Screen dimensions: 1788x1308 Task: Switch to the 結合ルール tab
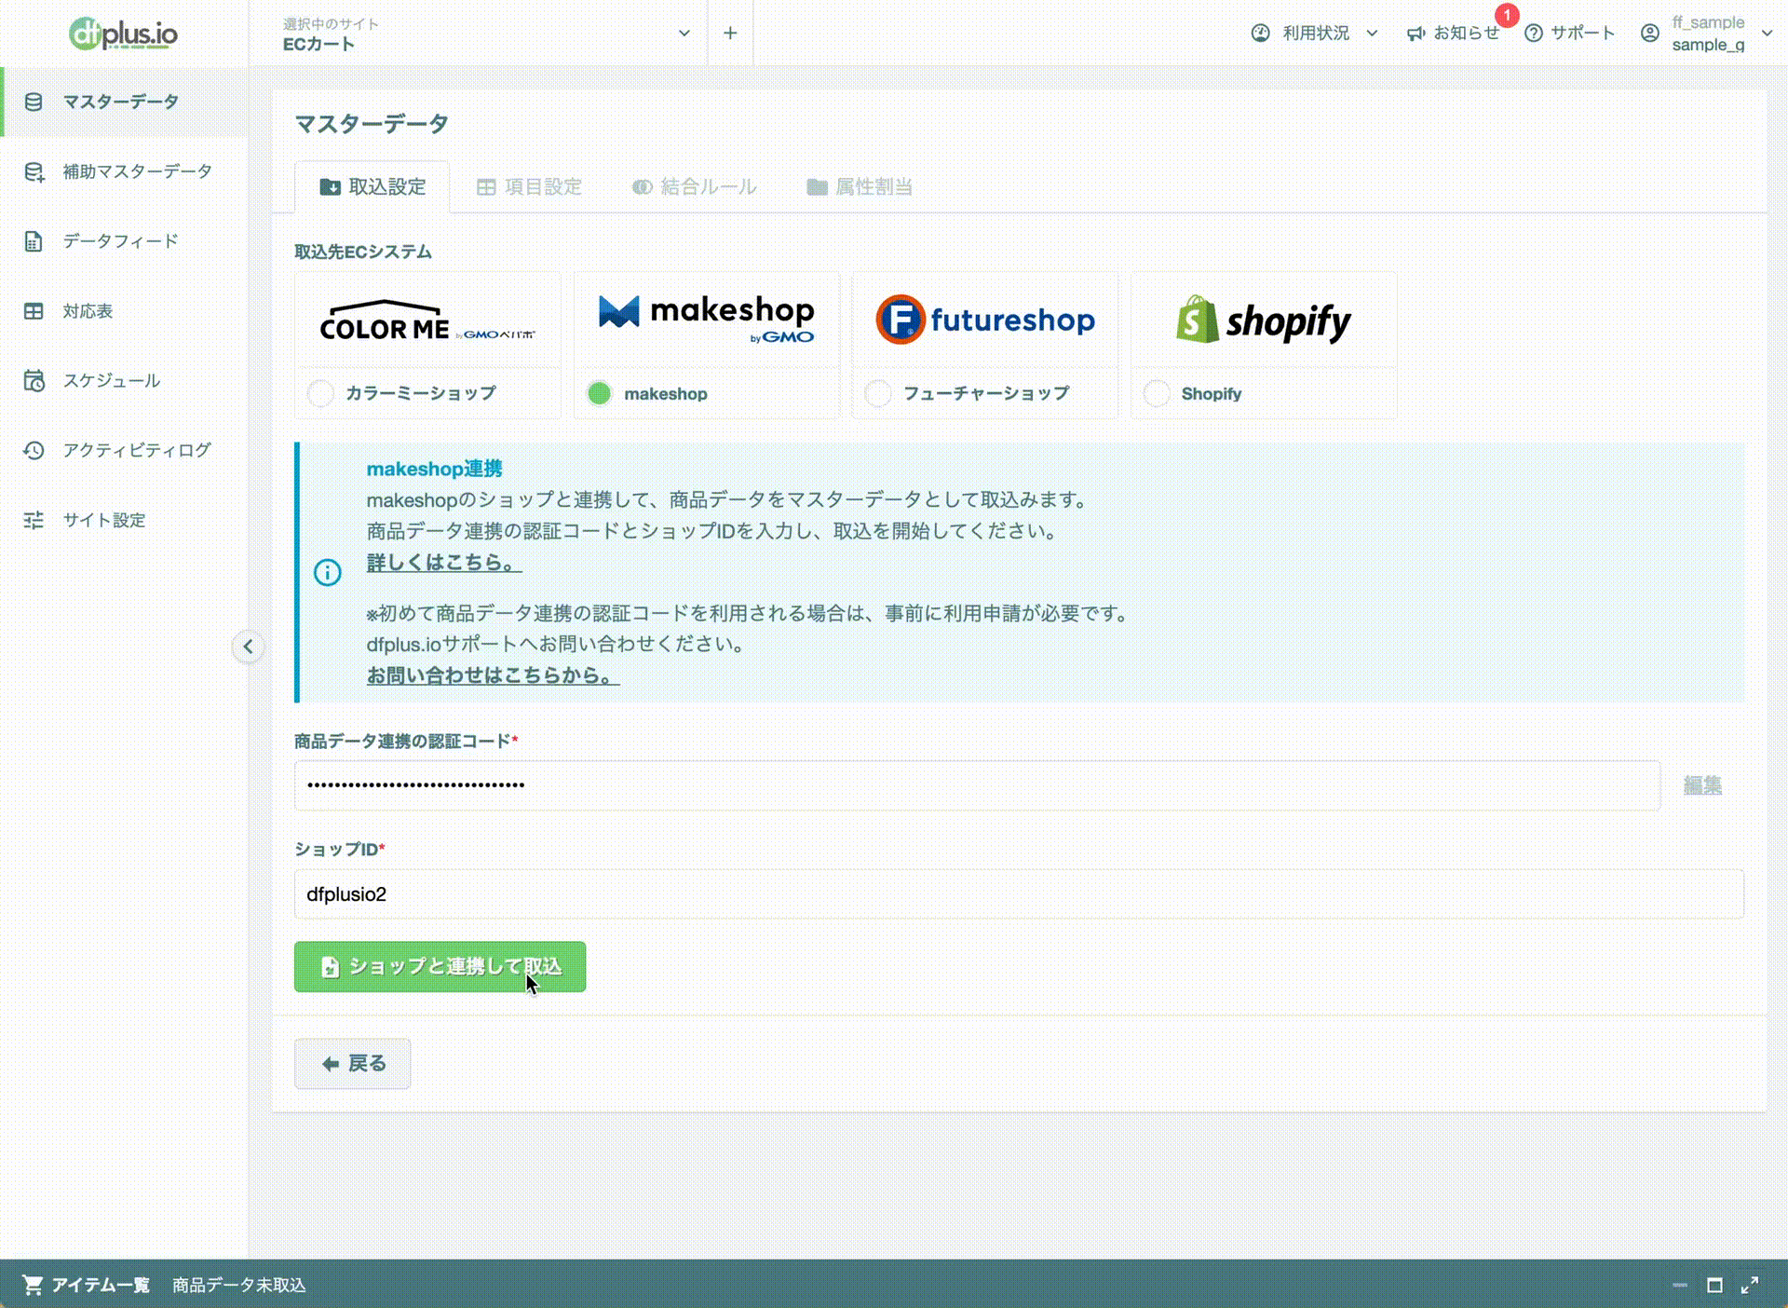(694, 187)
